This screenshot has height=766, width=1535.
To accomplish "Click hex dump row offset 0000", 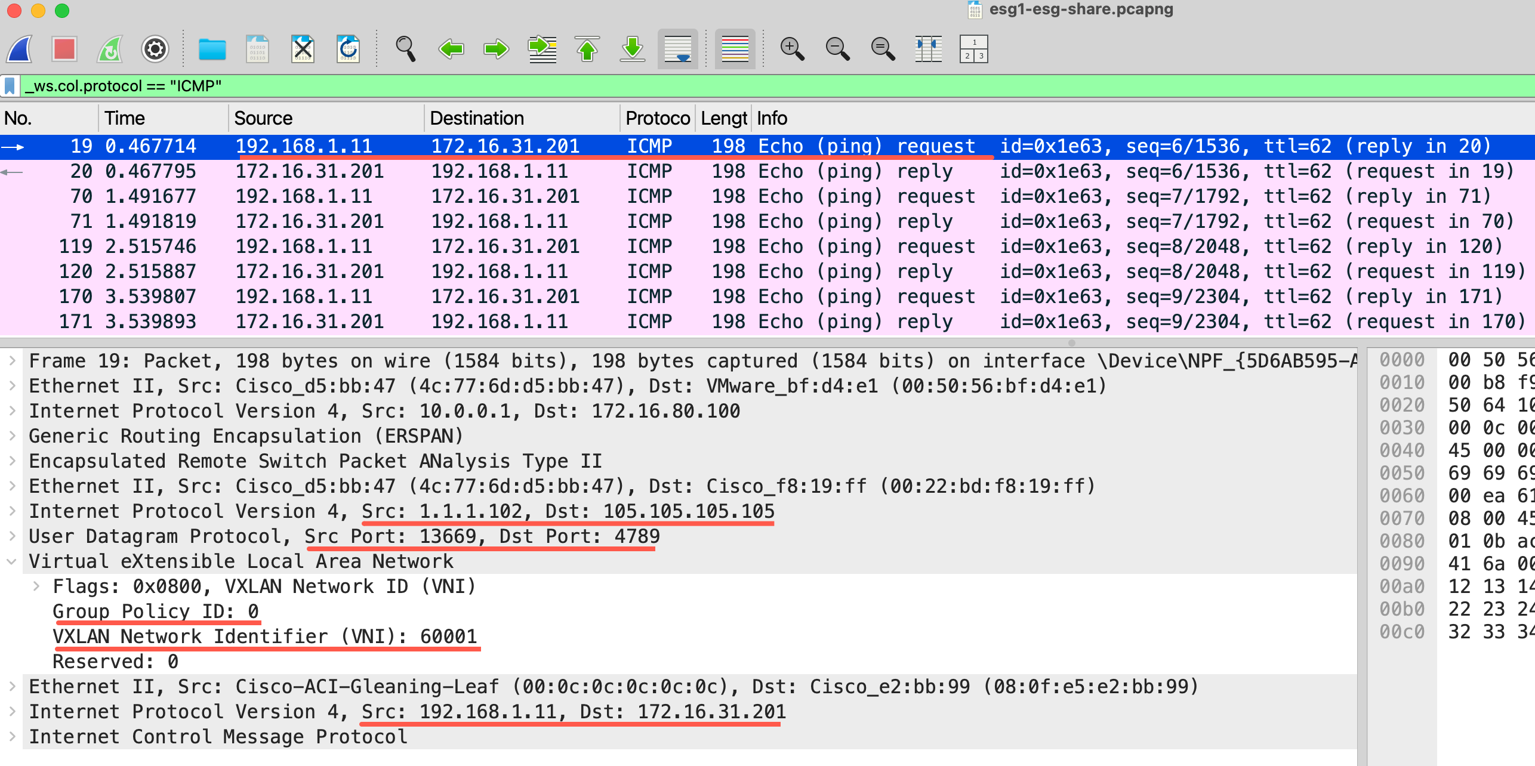I will tap(1401, 360).
